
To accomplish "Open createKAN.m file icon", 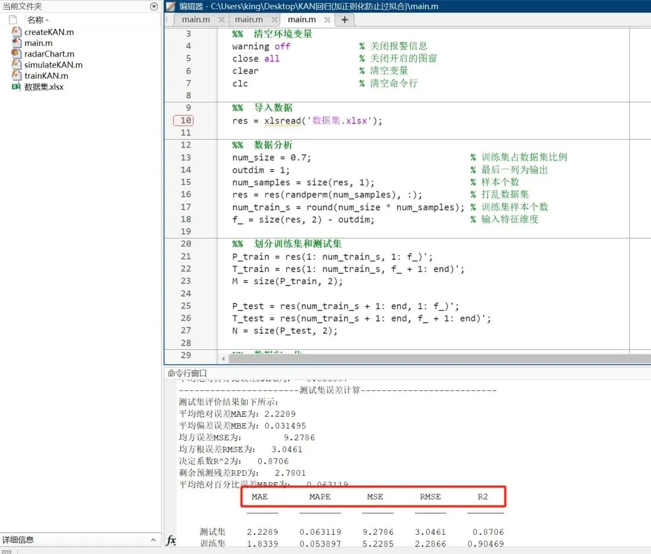I will click(x=16, y=31).
